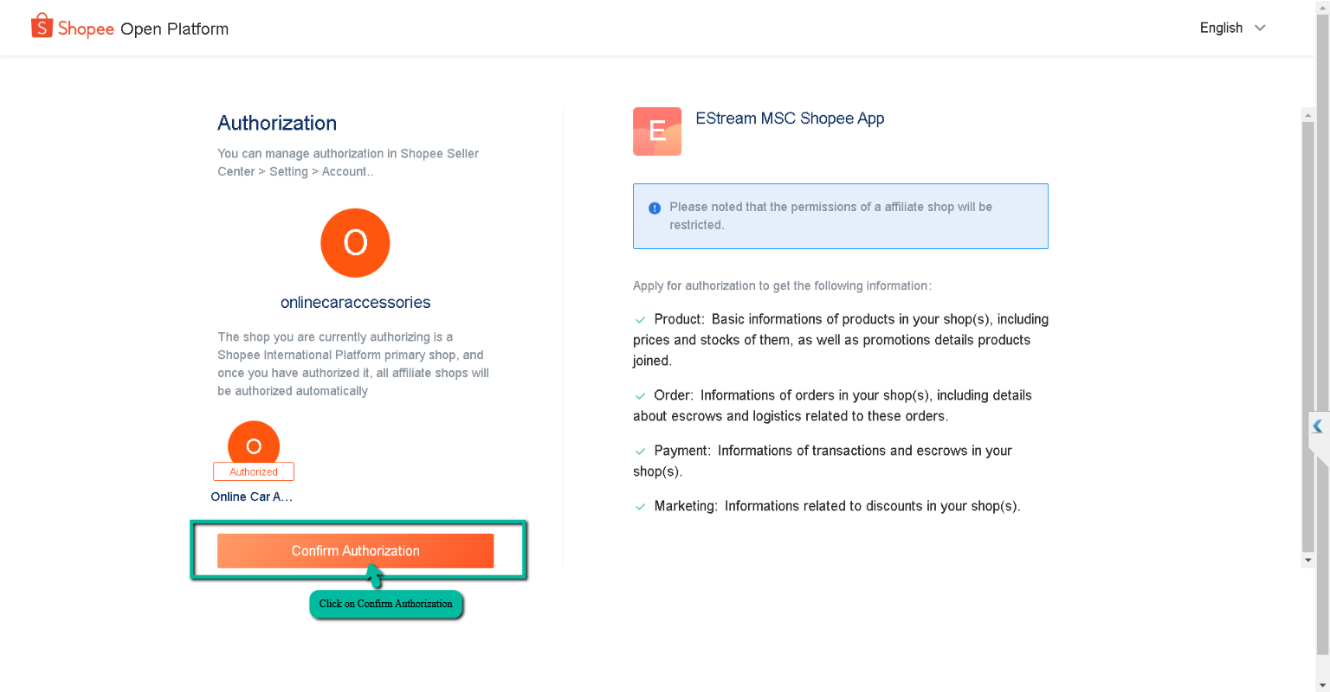The height and width of the screenshot is (692, 1330).
Task: Click the EStream MSC Shopee App title
Action: point(790,119)
